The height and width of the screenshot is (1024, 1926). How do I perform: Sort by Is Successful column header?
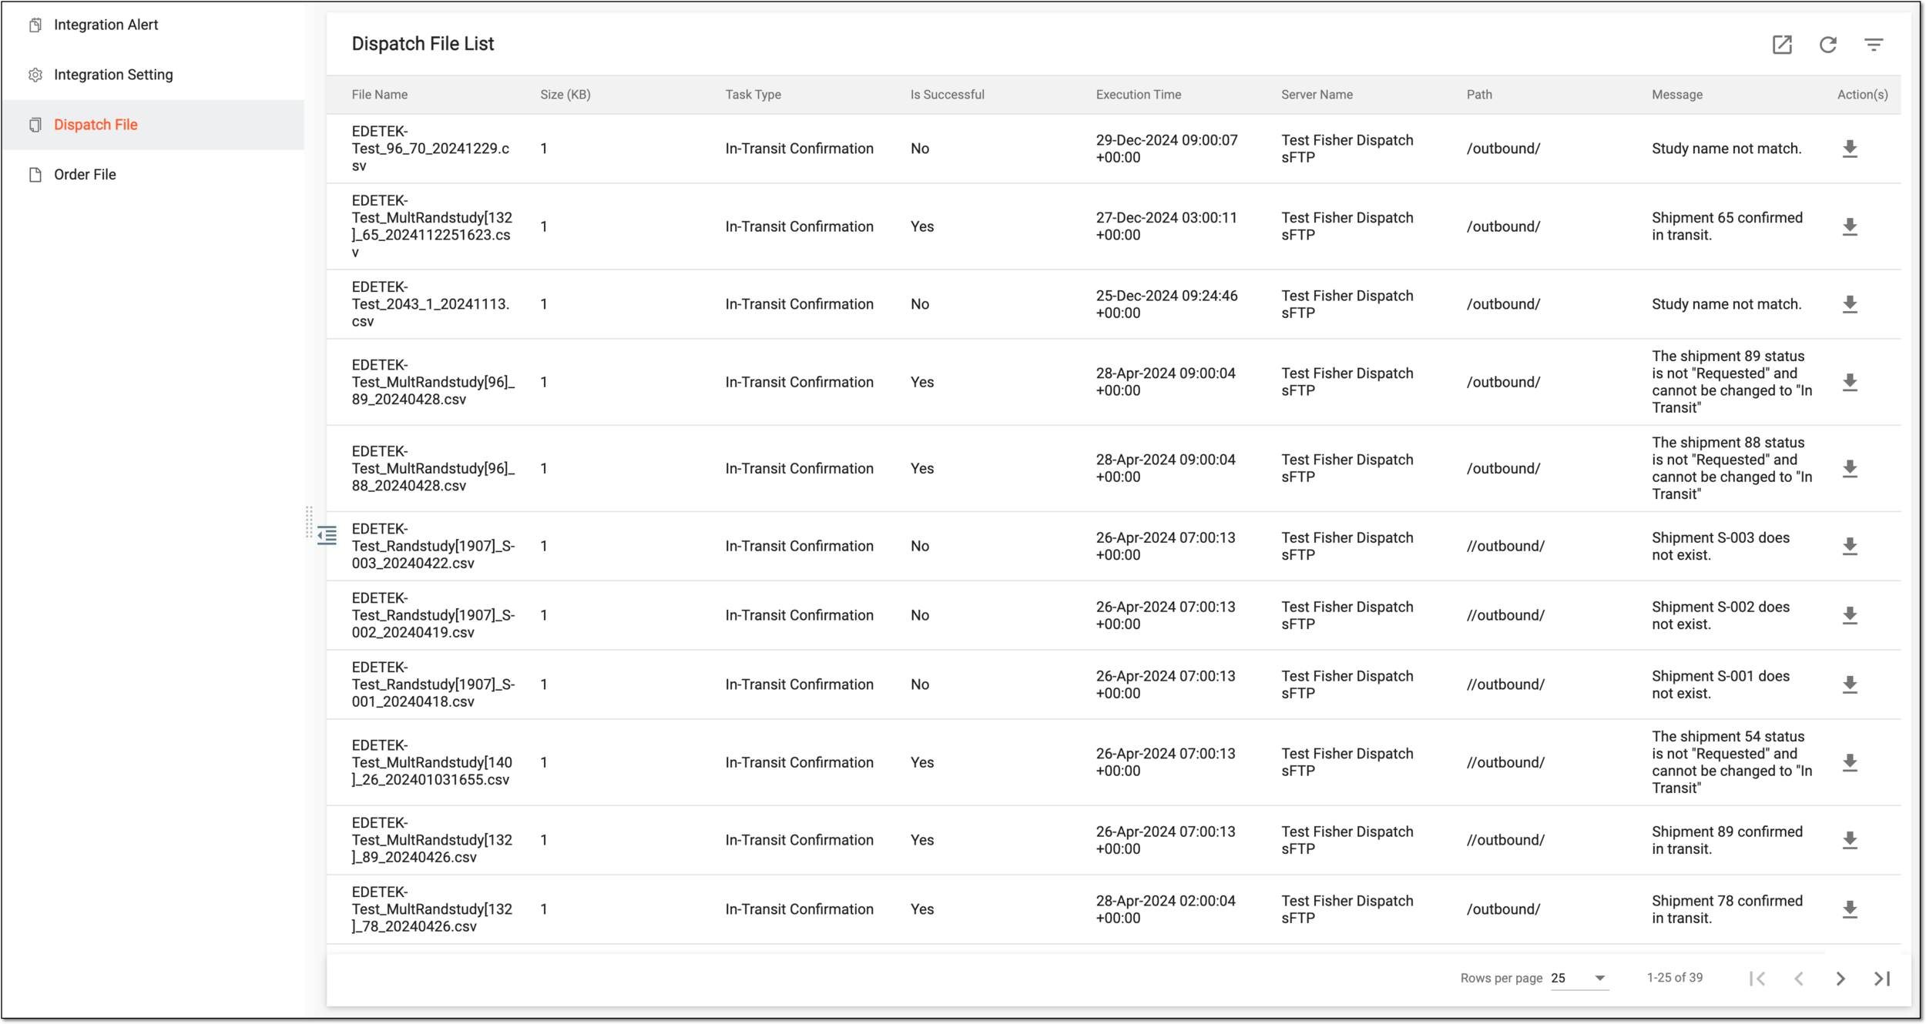point(948,95)
